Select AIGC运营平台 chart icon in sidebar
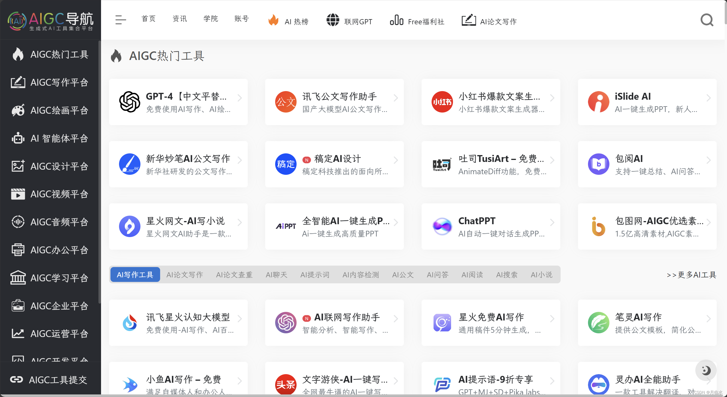This screenshot has height=397, width=727. [18, 334]
